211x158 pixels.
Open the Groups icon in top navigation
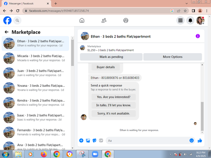tap(126, 21)
